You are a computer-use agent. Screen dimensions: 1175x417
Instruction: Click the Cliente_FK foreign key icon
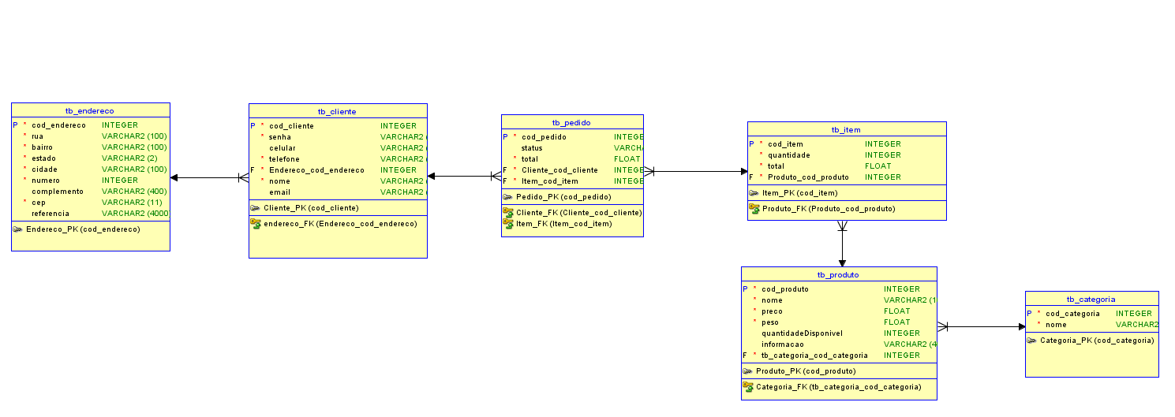click(508, 212)
